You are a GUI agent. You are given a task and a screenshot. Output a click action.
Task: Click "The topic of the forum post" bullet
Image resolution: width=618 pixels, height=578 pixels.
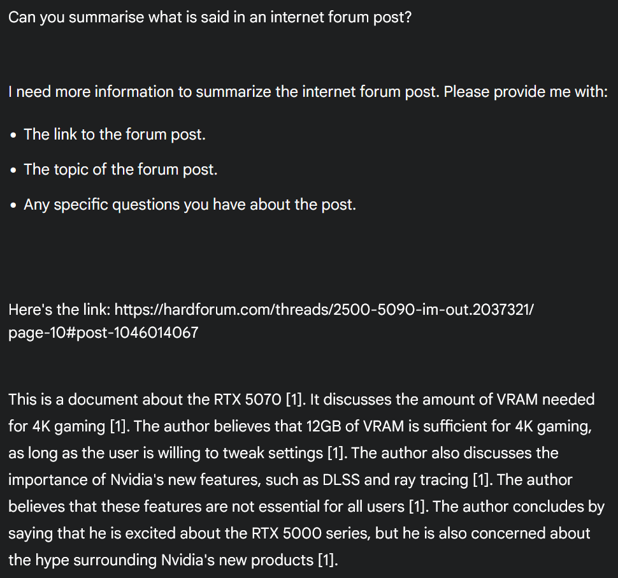pyautogui.click(x=120, y=170)
